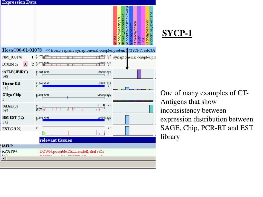The width and height of the screenshot is (263, 197).
Task: Click the SAGE (3) row label
Action: coord(10,106)
